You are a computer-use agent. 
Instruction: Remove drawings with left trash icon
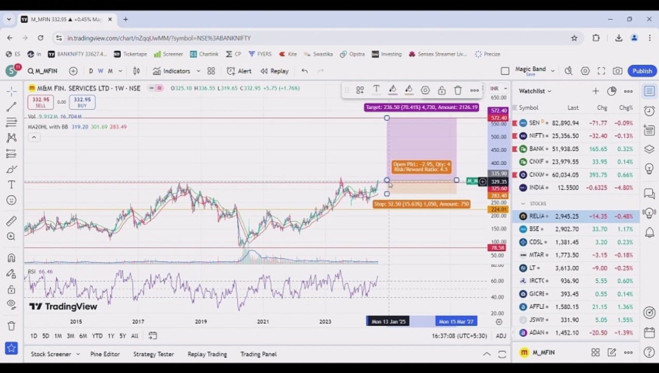(11, 326)
